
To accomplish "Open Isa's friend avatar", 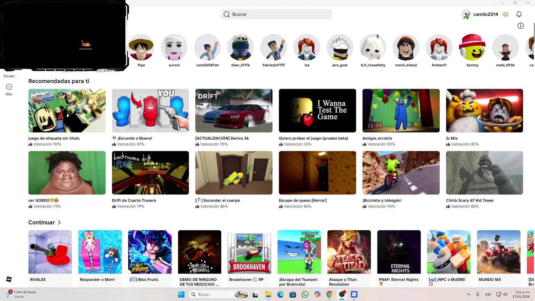I will tap(307, 47).
